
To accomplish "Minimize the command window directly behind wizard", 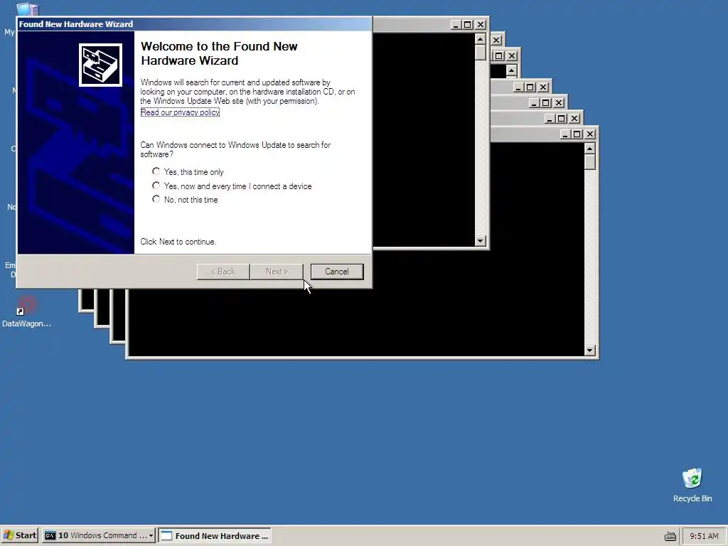I will click(x=456, y=25).
